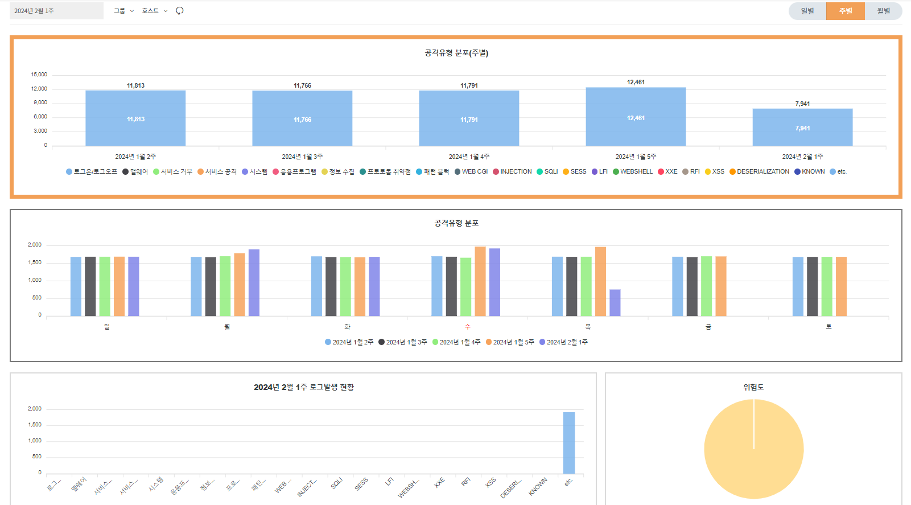Switch to the 일별 tab
911x505 pixels.
tap(807, 11)
